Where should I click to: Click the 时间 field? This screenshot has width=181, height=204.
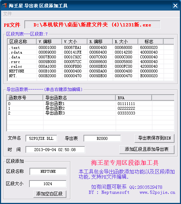pyautogui.click(x=55, y=150)
